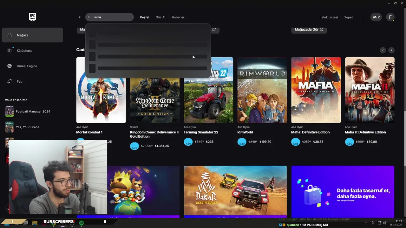Open the Sepet cart
The height and width of the screenshot is (228, 406).
tap(348, 17)
